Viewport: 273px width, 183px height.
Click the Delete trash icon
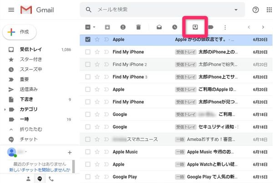138,27
